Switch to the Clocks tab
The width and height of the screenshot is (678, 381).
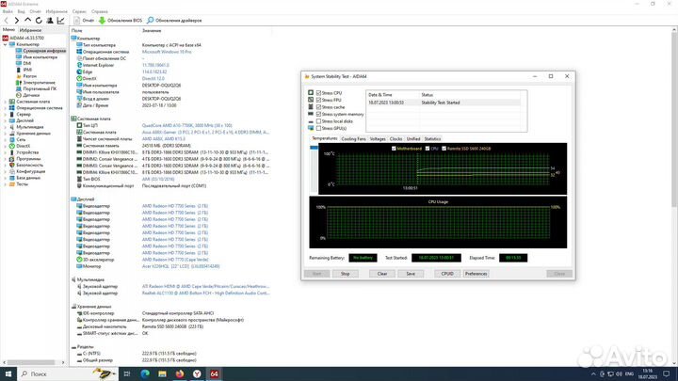395,138
